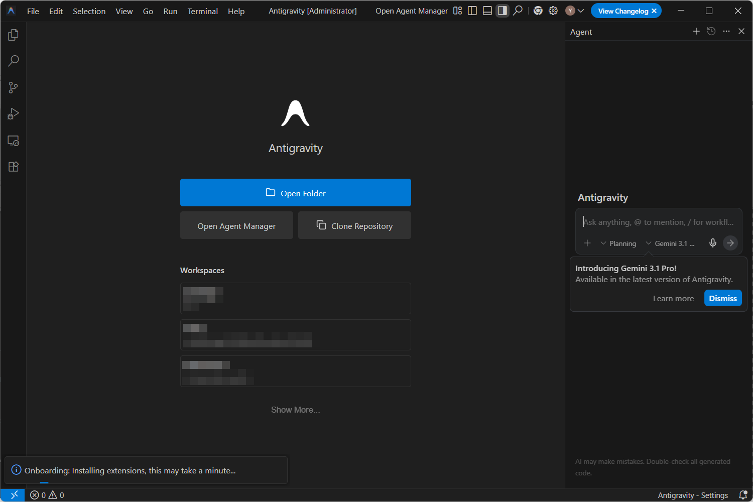Open the Extensions view
This screenshot has height=502, width=753.
[14, 167]
